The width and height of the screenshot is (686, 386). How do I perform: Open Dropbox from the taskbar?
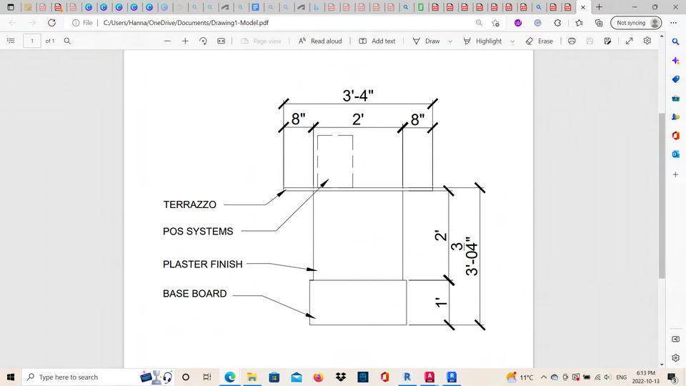(340, 377)
